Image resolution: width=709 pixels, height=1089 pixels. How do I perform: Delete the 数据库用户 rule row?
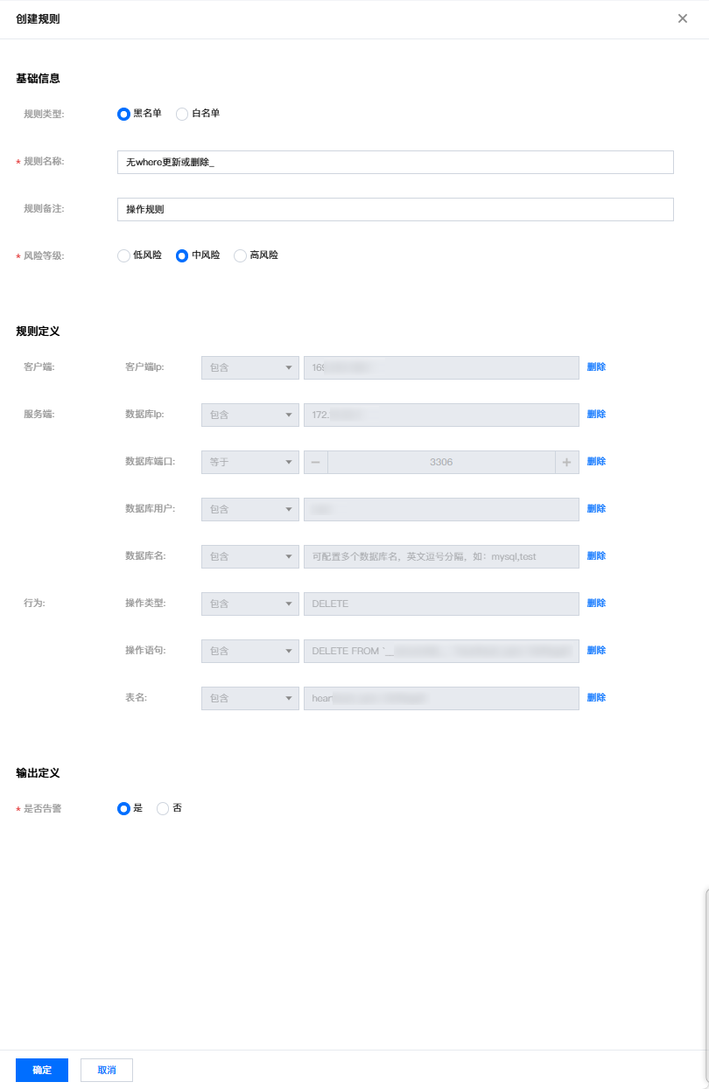click(596, 509)
